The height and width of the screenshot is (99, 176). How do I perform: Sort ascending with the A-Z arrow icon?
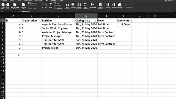click(42, 4)
